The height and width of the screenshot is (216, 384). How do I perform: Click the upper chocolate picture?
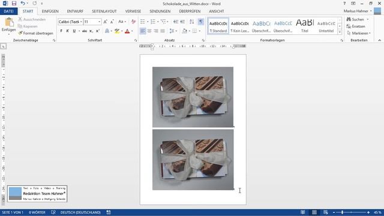pos(193,97)
